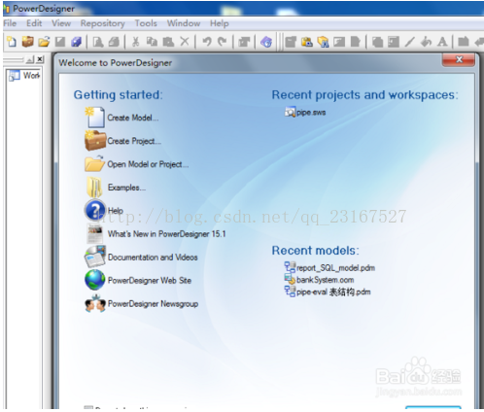This screenshot has width=484, height=412.
Task: Click the Create Model... link
Action: 133,118
